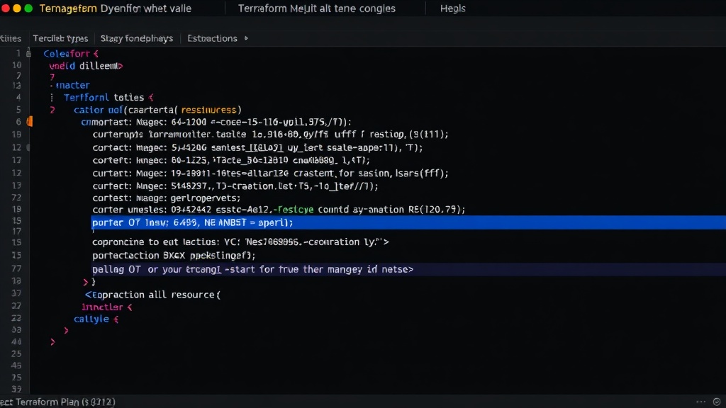Open the 'Terraform Meµit alt tene congles' tab
The image size is (726, 408).
coord(317,8)
